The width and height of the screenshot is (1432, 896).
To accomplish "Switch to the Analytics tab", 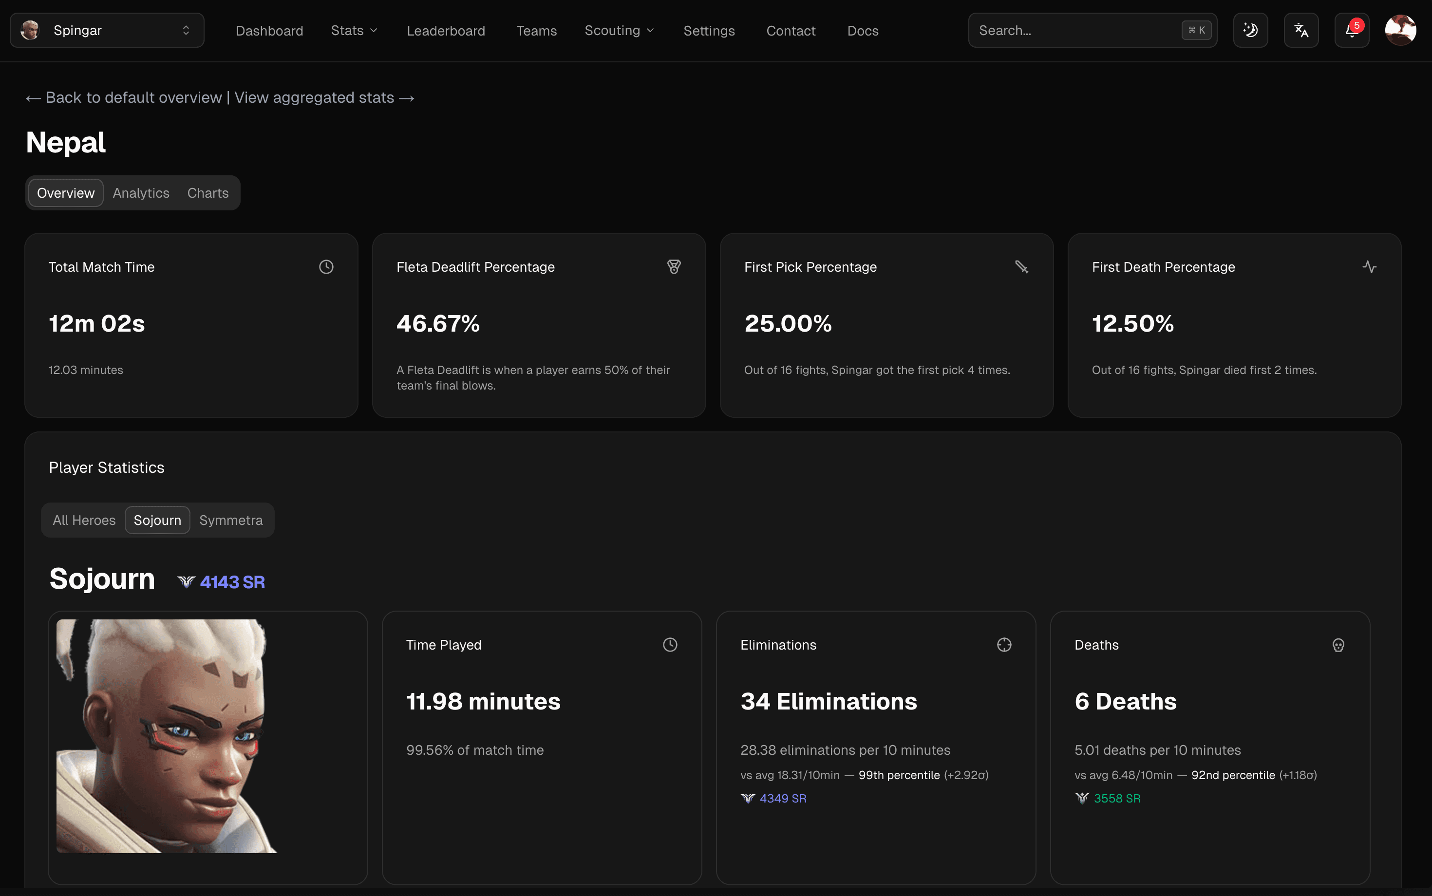I will 140,193.
